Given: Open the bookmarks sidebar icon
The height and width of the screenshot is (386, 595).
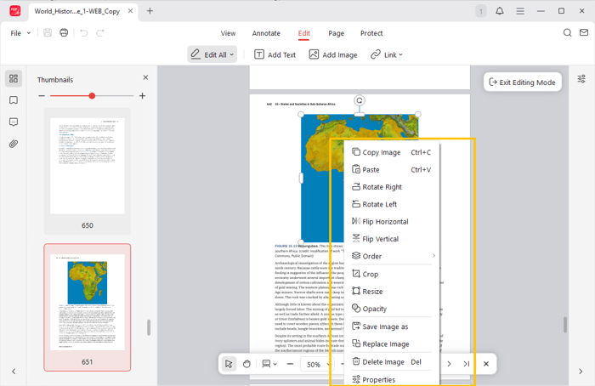Looking at the screenshot, I should tap(14, 100).
